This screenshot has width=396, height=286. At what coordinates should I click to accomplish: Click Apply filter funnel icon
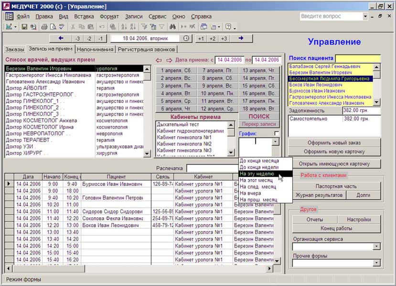[161, 27]
